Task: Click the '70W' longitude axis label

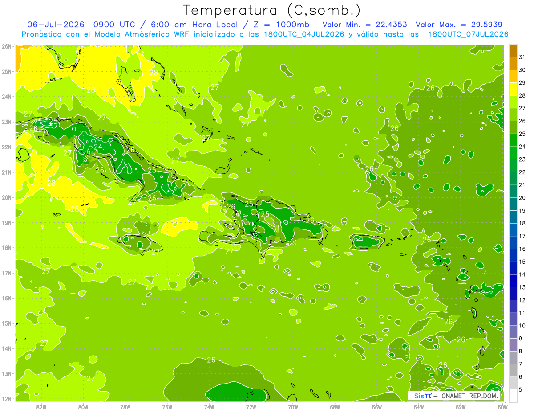Action: [293, 407]
